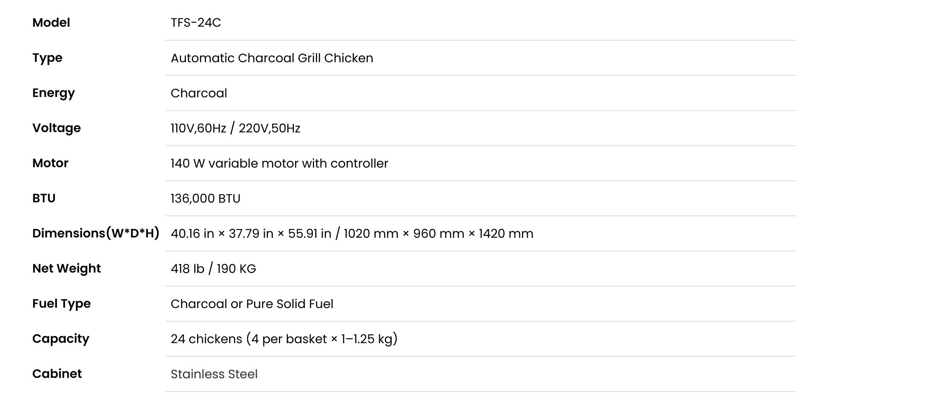940x397 pixels.
Task: Click the Type row label
Action: (47, 58)
